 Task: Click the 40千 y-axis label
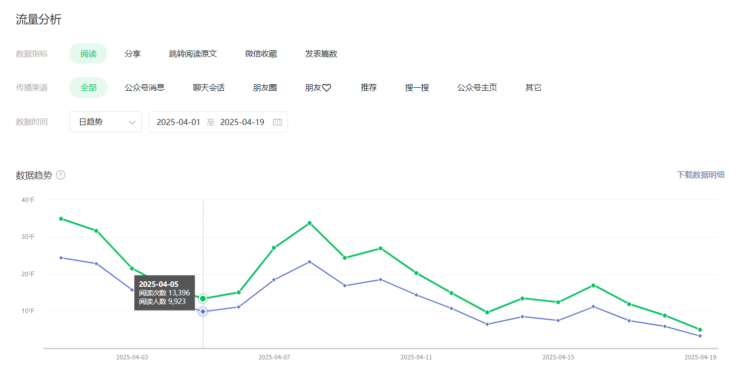coord(28,200)
